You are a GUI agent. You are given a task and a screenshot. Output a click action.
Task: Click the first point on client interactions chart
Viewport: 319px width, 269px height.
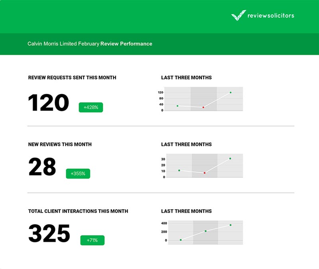[181, 240]
